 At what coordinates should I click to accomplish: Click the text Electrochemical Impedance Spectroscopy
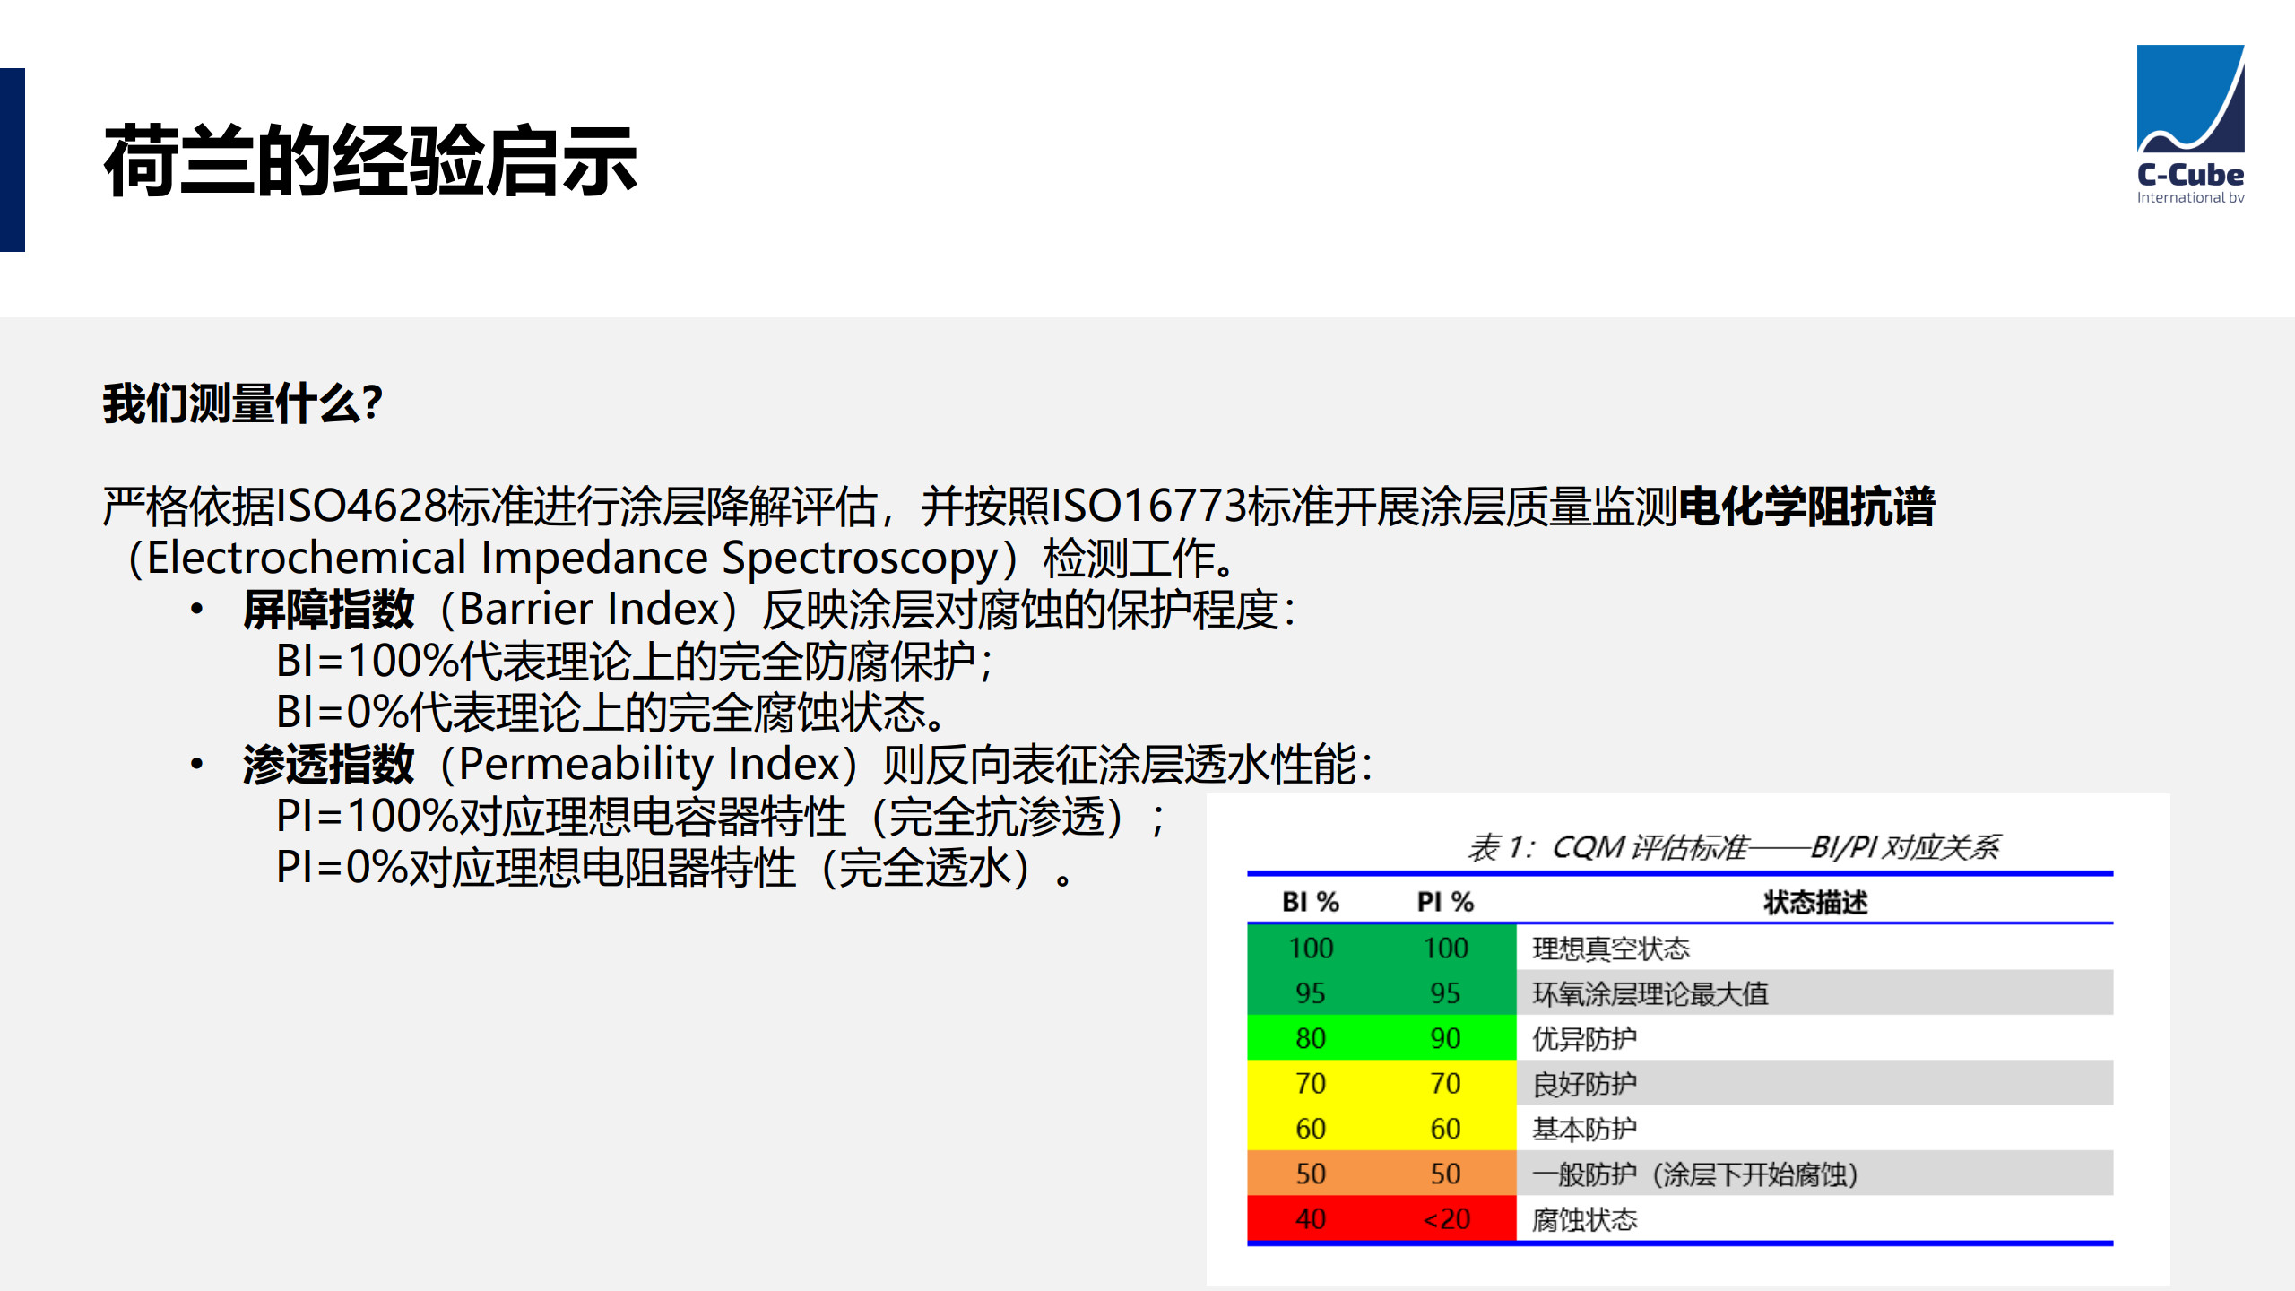coord(571,558)
